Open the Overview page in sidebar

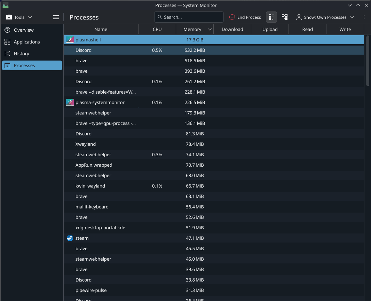click(x=24, y=30)
